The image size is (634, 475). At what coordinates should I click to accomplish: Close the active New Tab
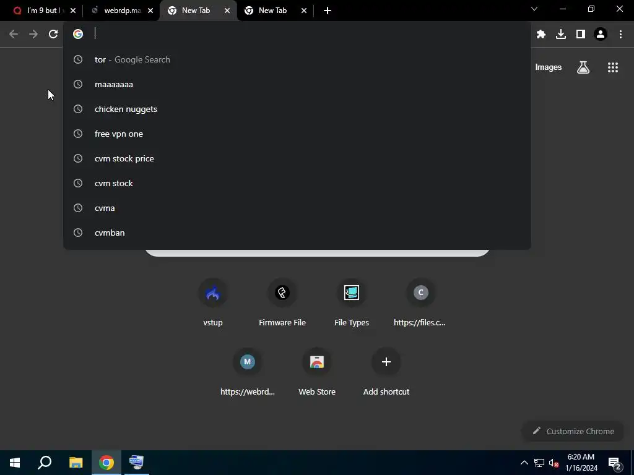point(227,11)
